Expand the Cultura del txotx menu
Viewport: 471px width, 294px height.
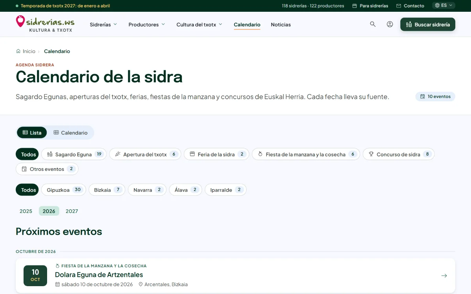point(199,24)
